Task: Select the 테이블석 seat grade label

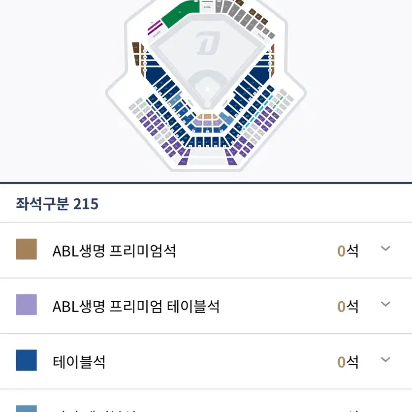Action: (79, 362)
